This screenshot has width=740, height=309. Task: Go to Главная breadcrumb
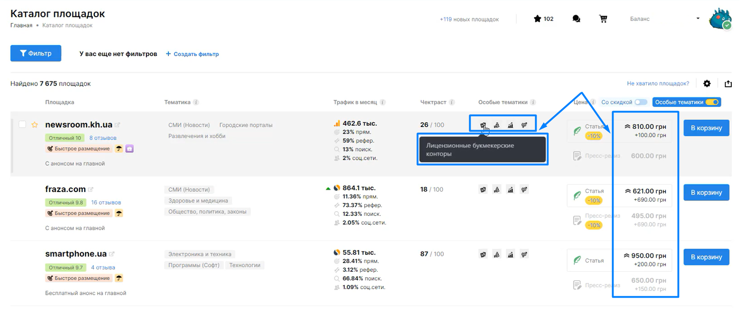pyautogui.click(x=21, y=25)
